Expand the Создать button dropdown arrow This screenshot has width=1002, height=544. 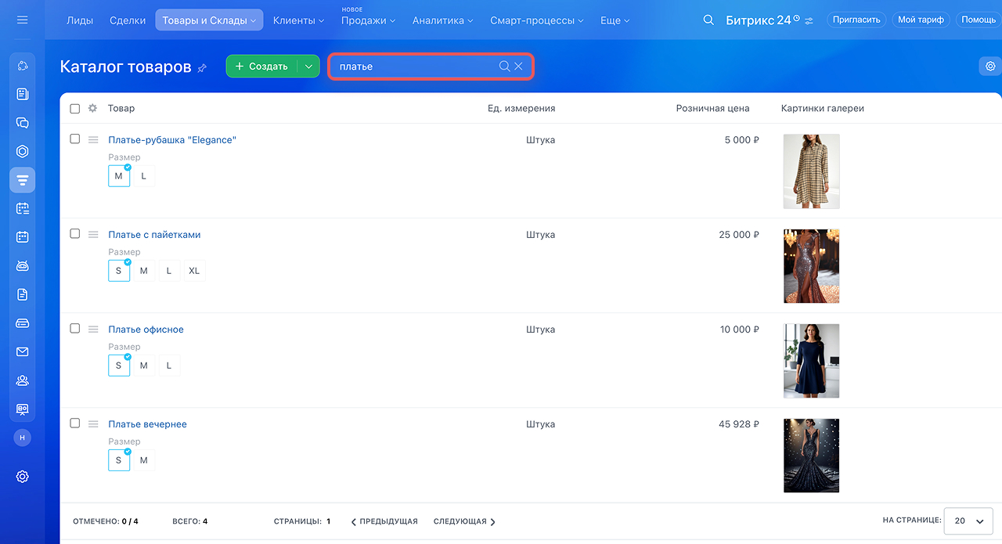click(x=309, y=67)
